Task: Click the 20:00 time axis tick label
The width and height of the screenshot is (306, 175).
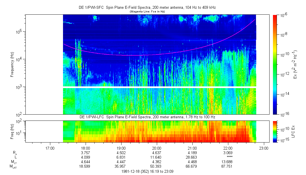Action: coord(157,148)
